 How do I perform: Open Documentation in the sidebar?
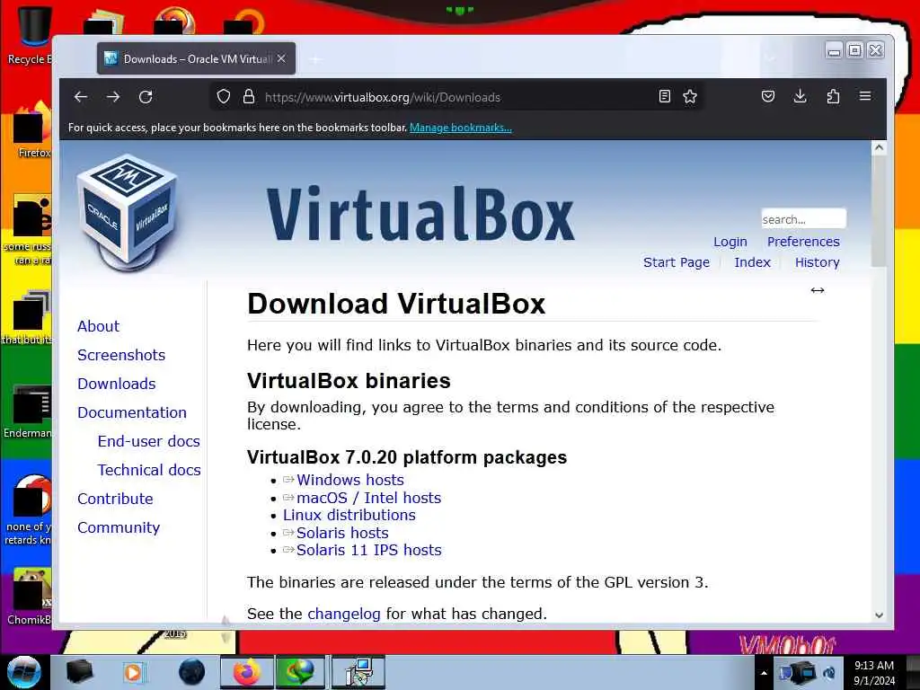click(x=131, y=412)
